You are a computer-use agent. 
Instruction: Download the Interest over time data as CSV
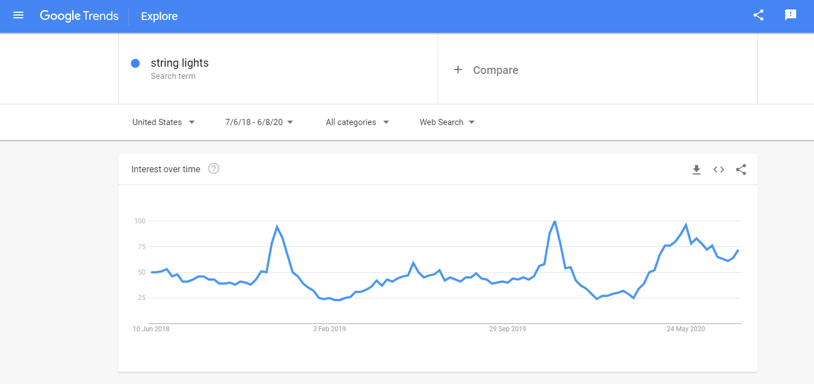pos(696,169)
